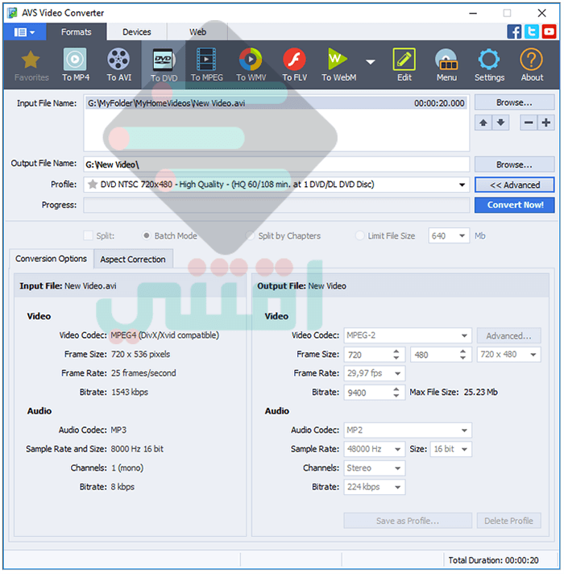Open the 16 bit Size dropdown
Screen dimensions: 564x574
pos(464,450)
